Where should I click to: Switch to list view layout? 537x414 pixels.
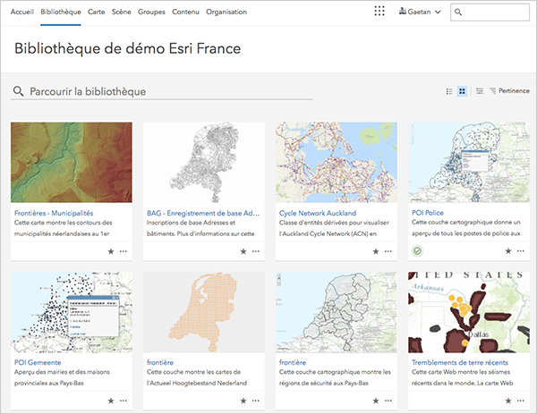(449, 91)
